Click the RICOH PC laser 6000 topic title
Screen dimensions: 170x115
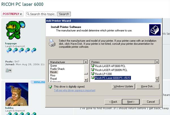pyautogui.click(x=22, y=4)
